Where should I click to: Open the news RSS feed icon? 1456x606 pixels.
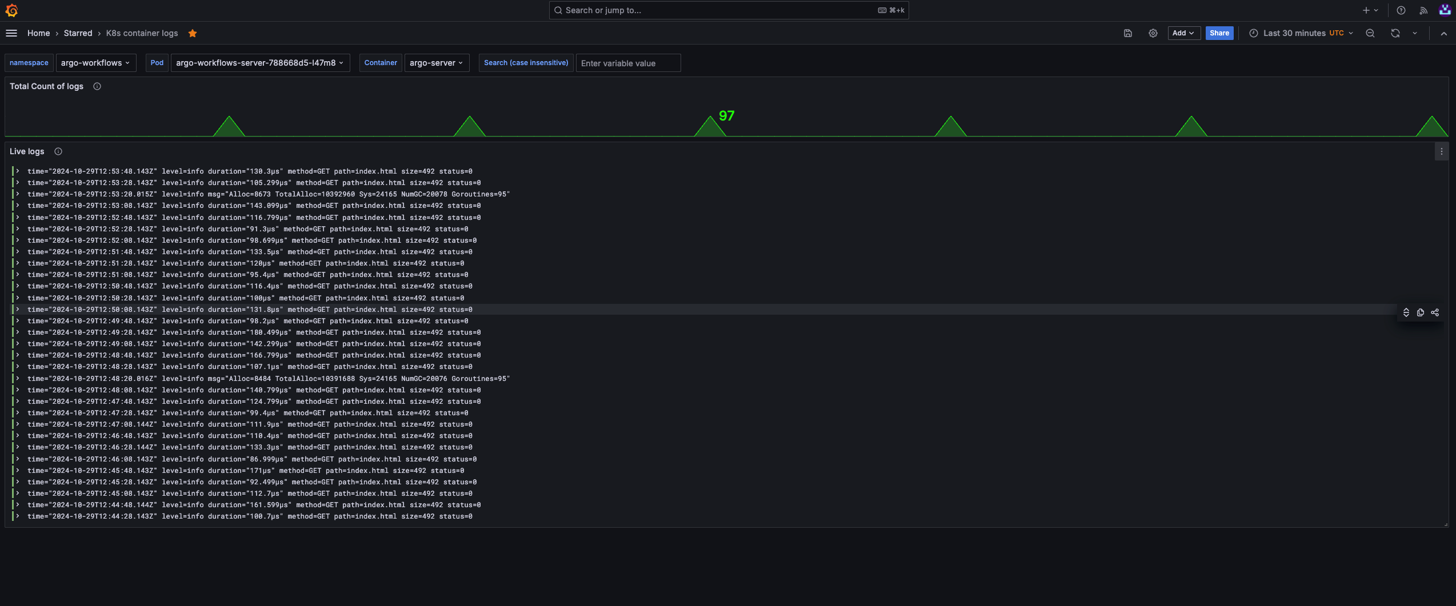click(x=1423, y=10)
